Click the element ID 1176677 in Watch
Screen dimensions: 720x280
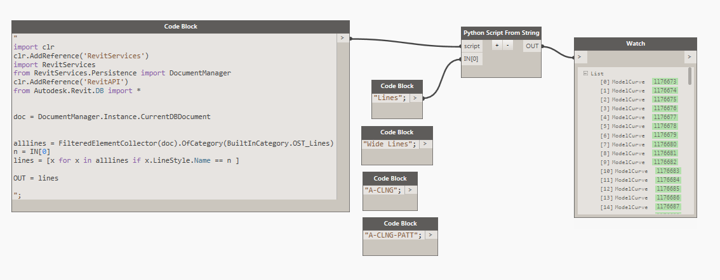click(x=665, y=117)
